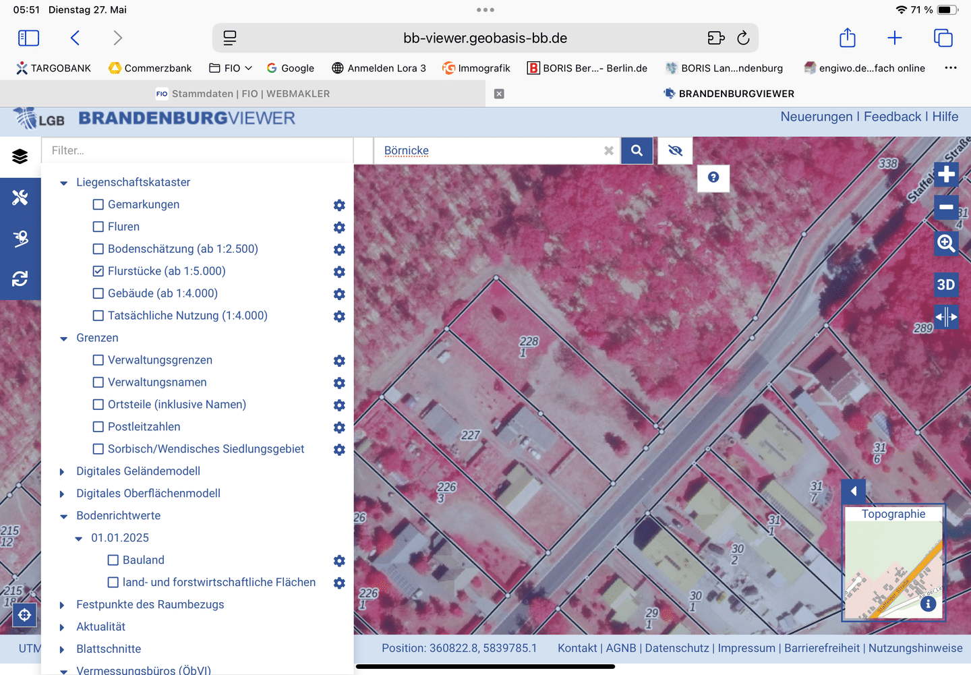The image size is (971, 675).
Task: Click the refresh arrows sidebar icon
Action: pos(20,278)
